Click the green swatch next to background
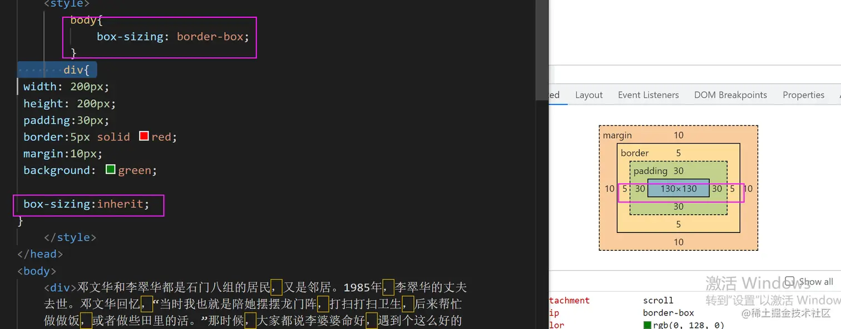Screen dimensions: 841x329 click(x=110, y=170)
